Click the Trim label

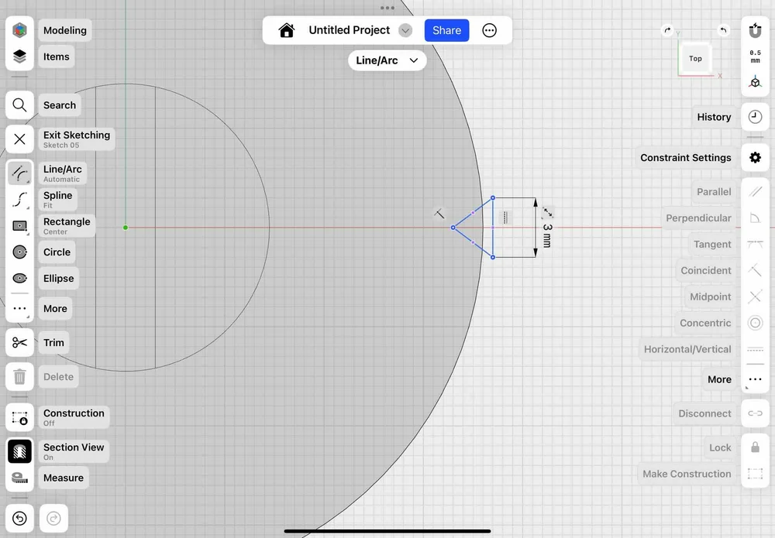coord(54,343)
